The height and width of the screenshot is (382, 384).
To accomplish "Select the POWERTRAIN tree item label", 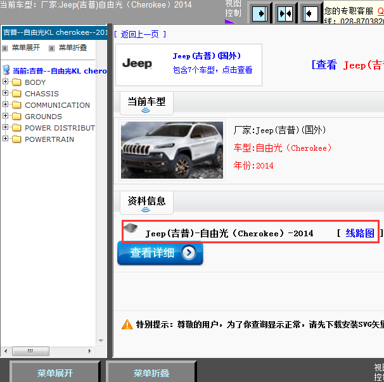I will 49,139.
